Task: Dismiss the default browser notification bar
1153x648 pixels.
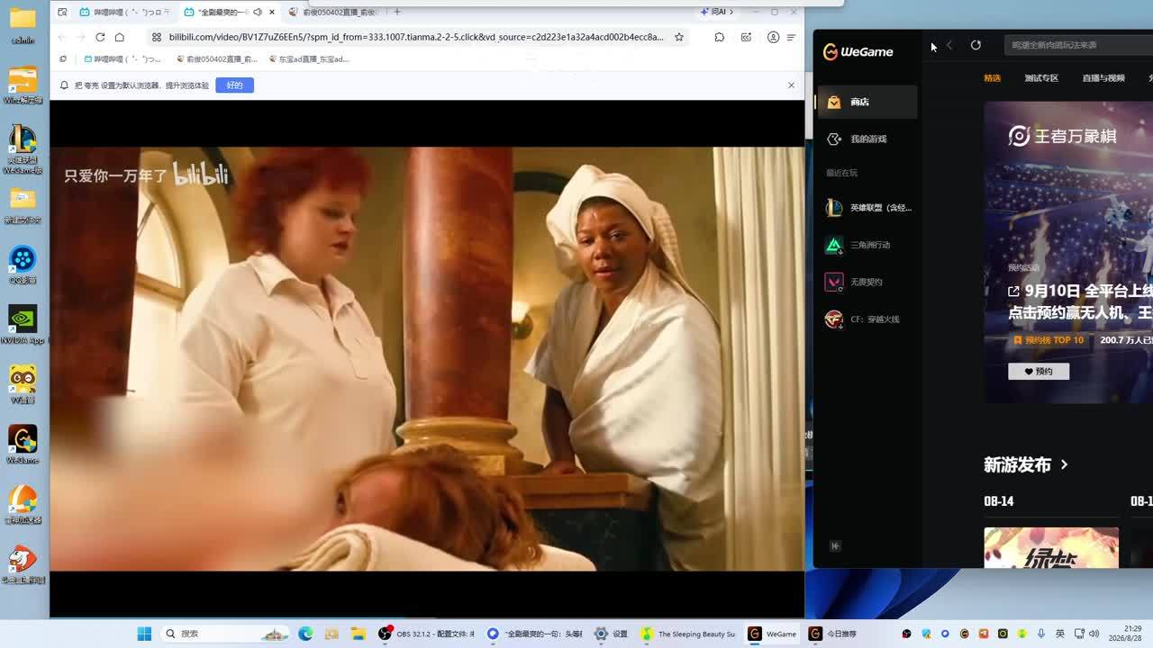Action: point(791,85)
